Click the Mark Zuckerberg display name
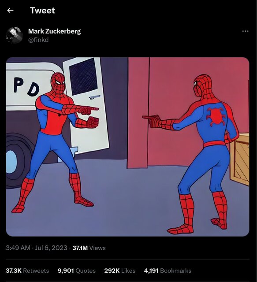Screen dimensions: 257x282 click(54, 31)
